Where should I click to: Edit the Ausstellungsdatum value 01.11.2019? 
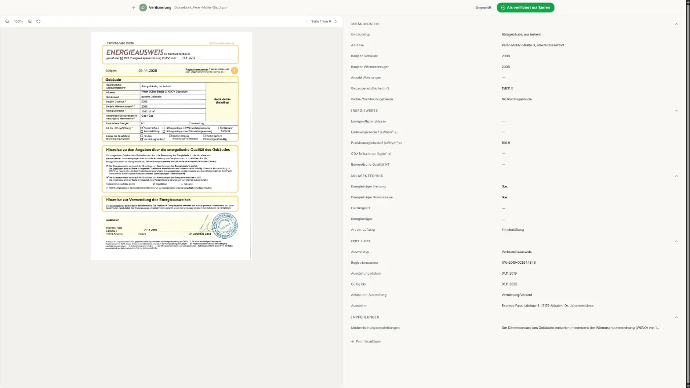pyautogui.click(x=509, y=273)
